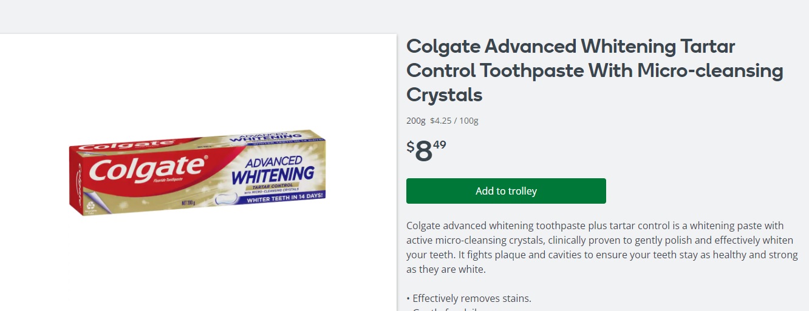Click the 'Effectively removes stains' bullet point
Viewport: 809px width, 311px height.
point(471,298)
